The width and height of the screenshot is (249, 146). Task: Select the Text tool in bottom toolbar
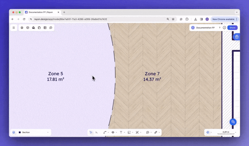(121, 132)
